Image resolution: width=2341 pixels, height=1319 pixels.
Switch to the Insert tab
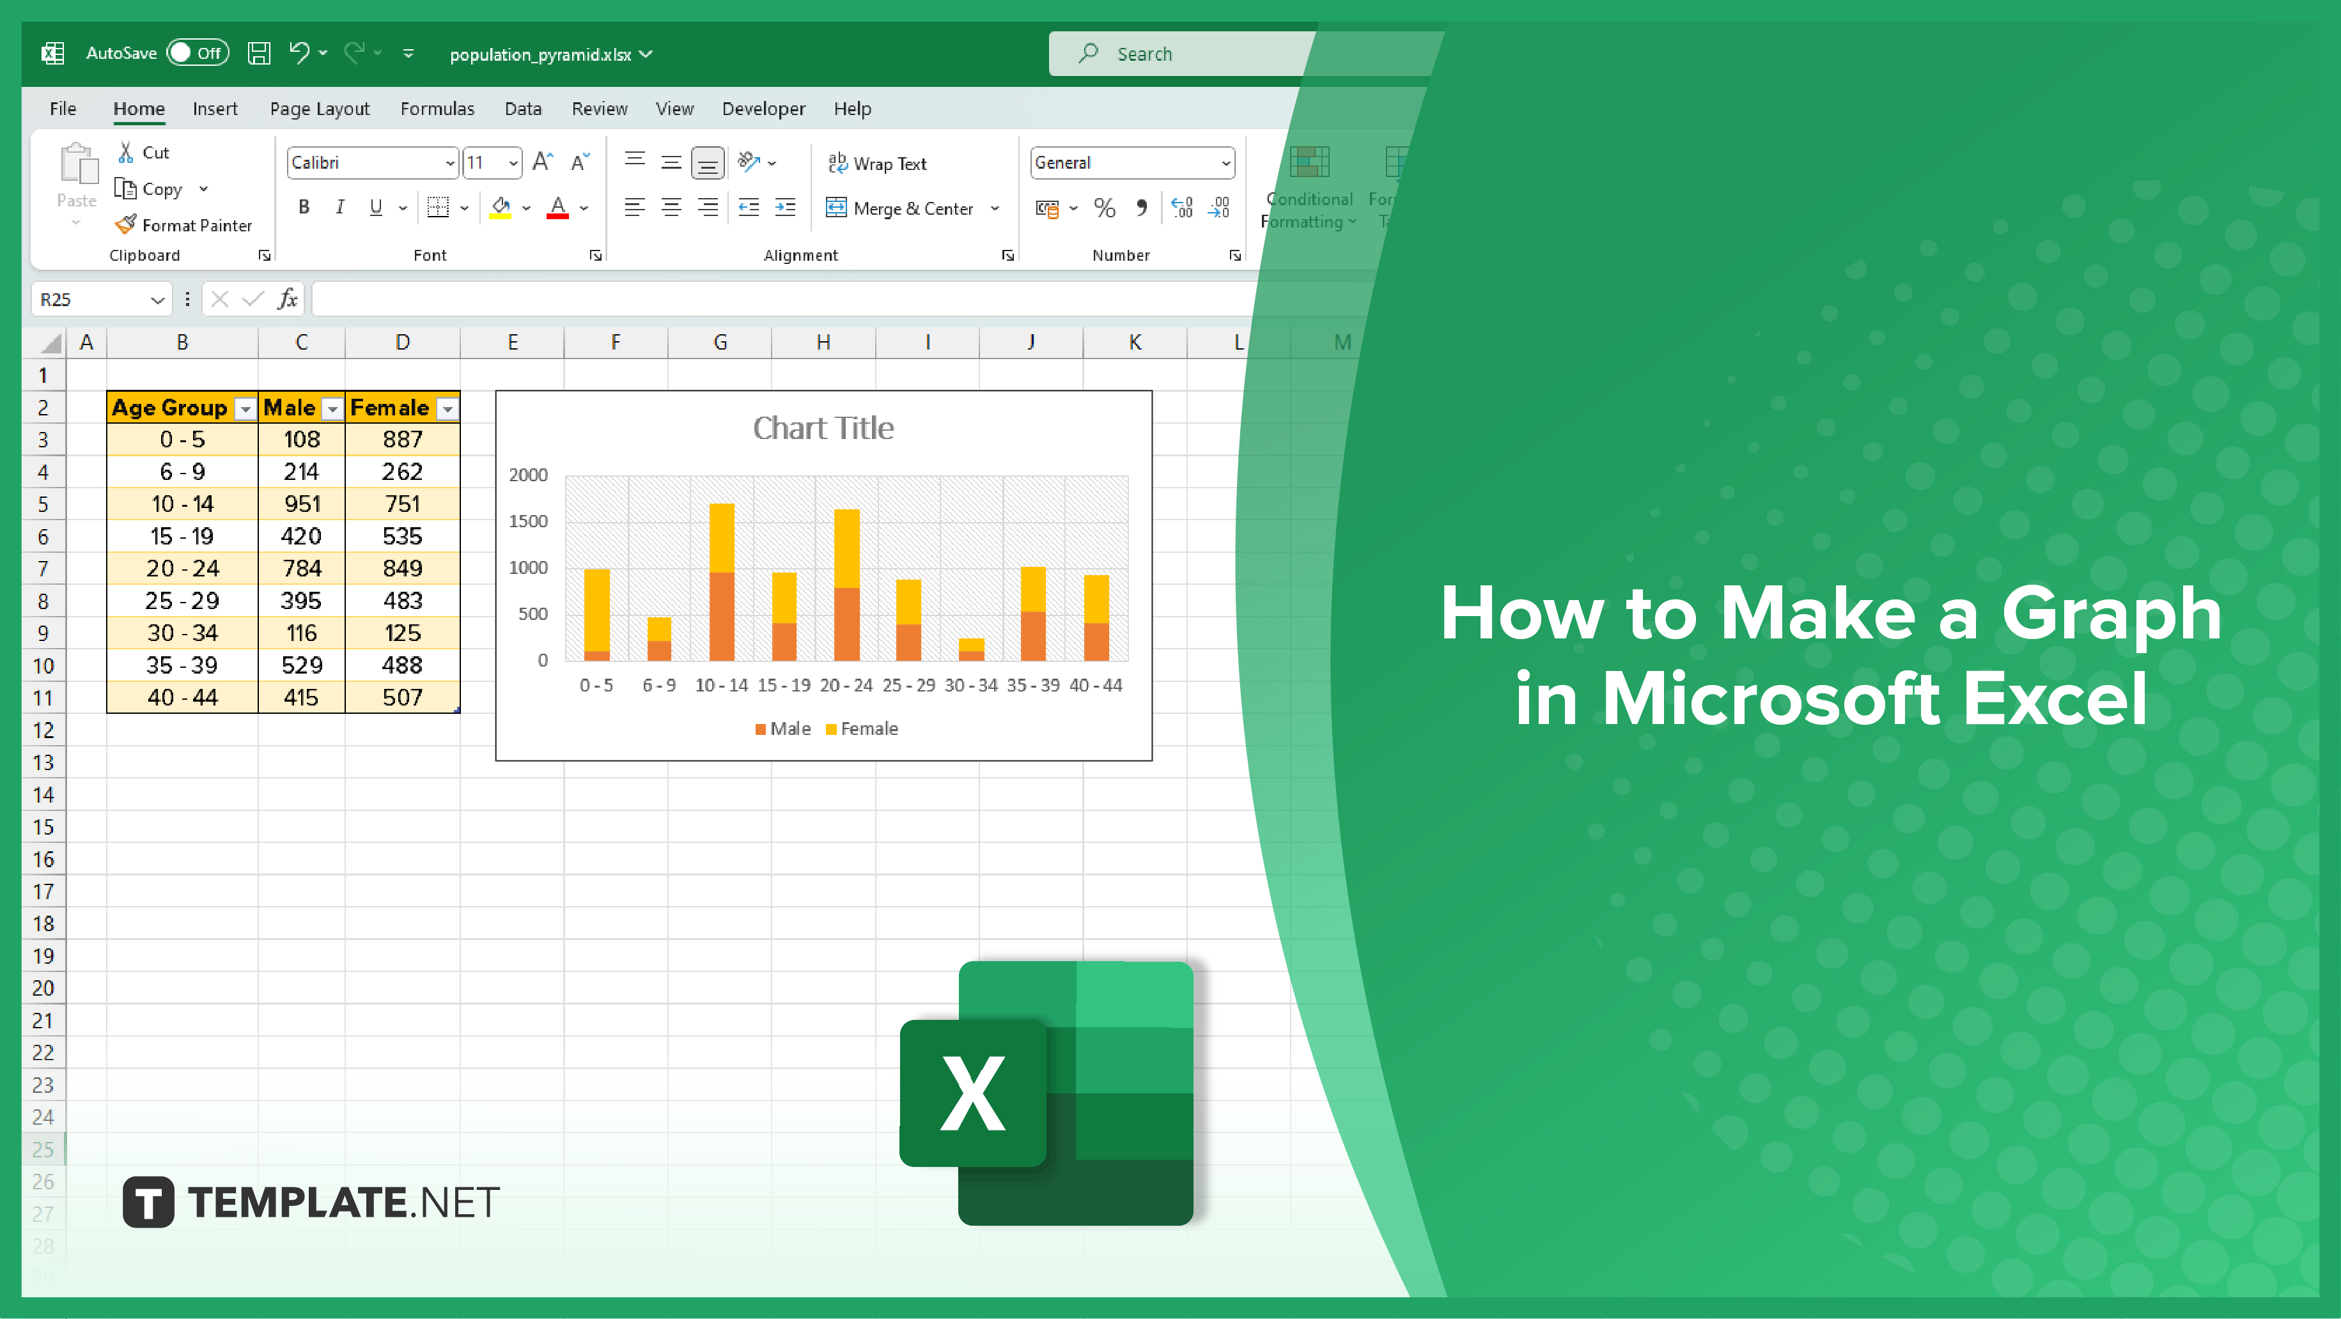(214, 109)
